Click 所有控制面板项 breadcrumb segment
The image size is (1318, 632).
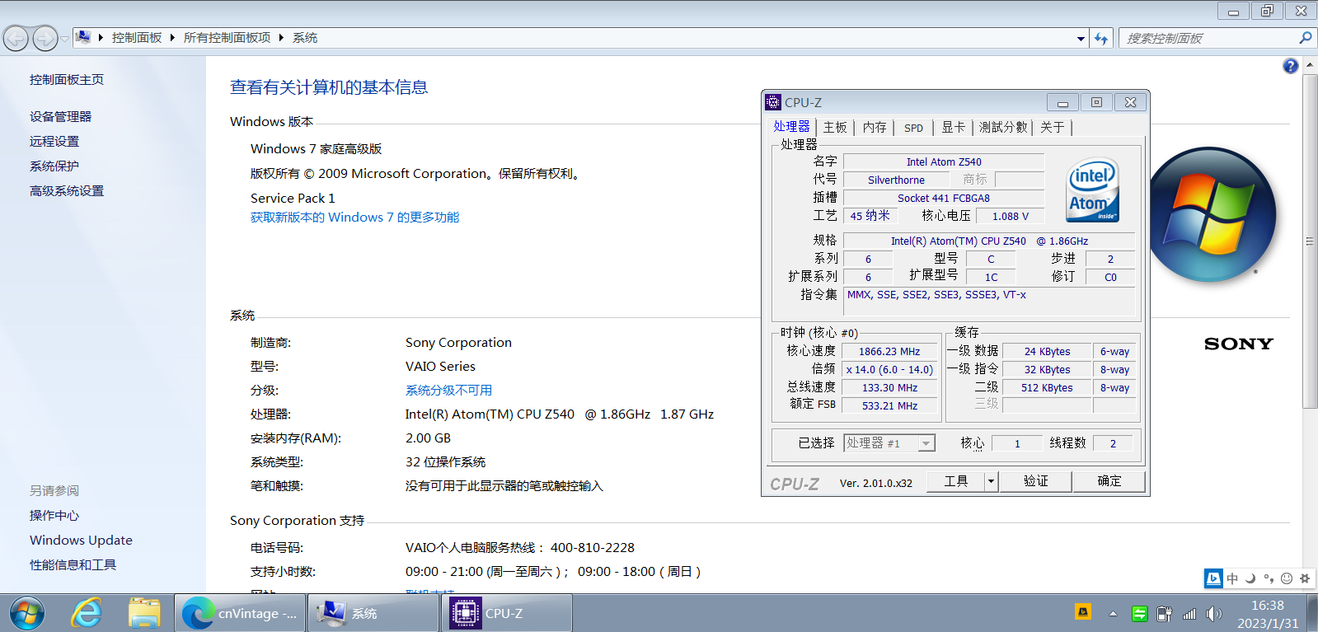(x=227, y=38)
